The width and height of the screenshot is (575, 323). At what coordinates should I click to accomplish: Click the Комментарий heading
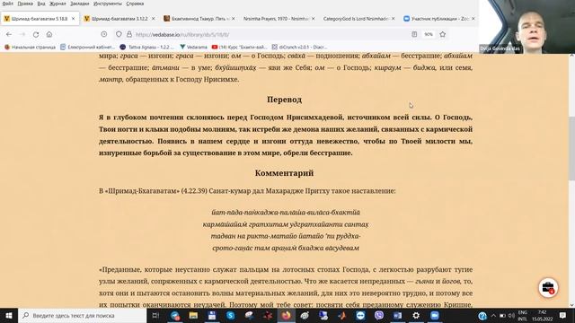284,173
